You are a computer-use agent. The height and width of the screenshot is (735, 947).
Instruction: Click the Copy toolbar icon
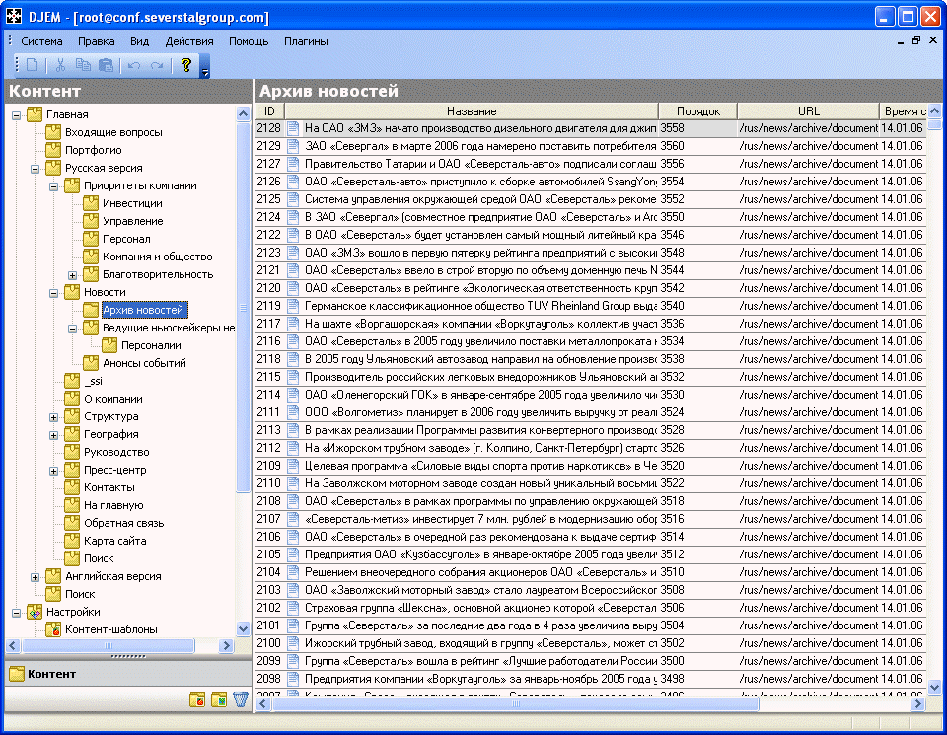click(x=83, y=65)
